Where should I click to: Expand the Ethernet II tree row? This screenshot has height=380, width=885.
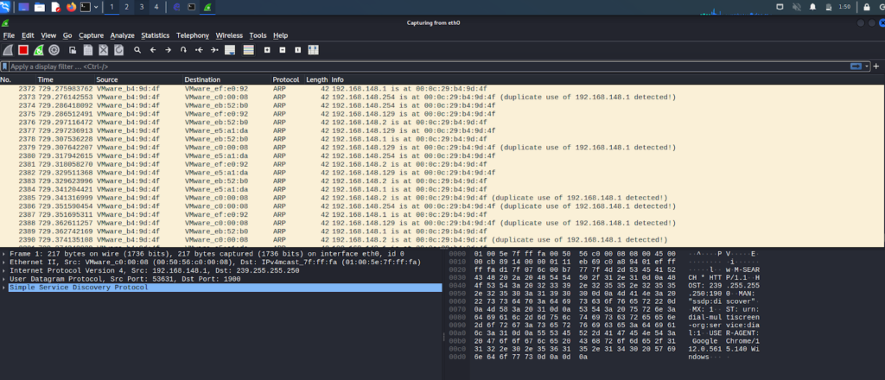[x=4, y=262]
